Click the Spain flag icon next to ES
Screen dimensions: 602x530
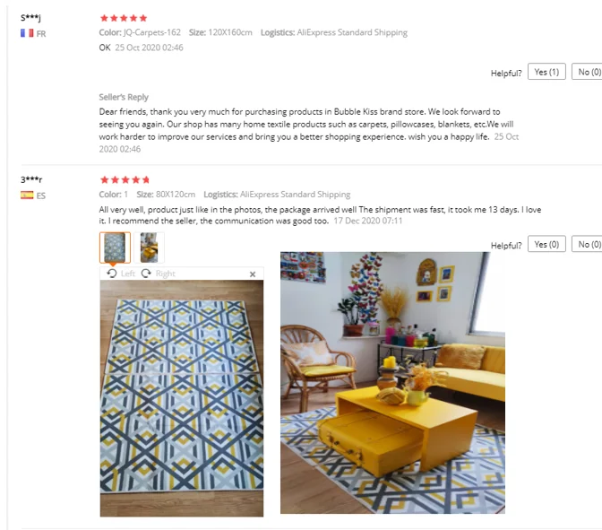(x=27, y=195)
